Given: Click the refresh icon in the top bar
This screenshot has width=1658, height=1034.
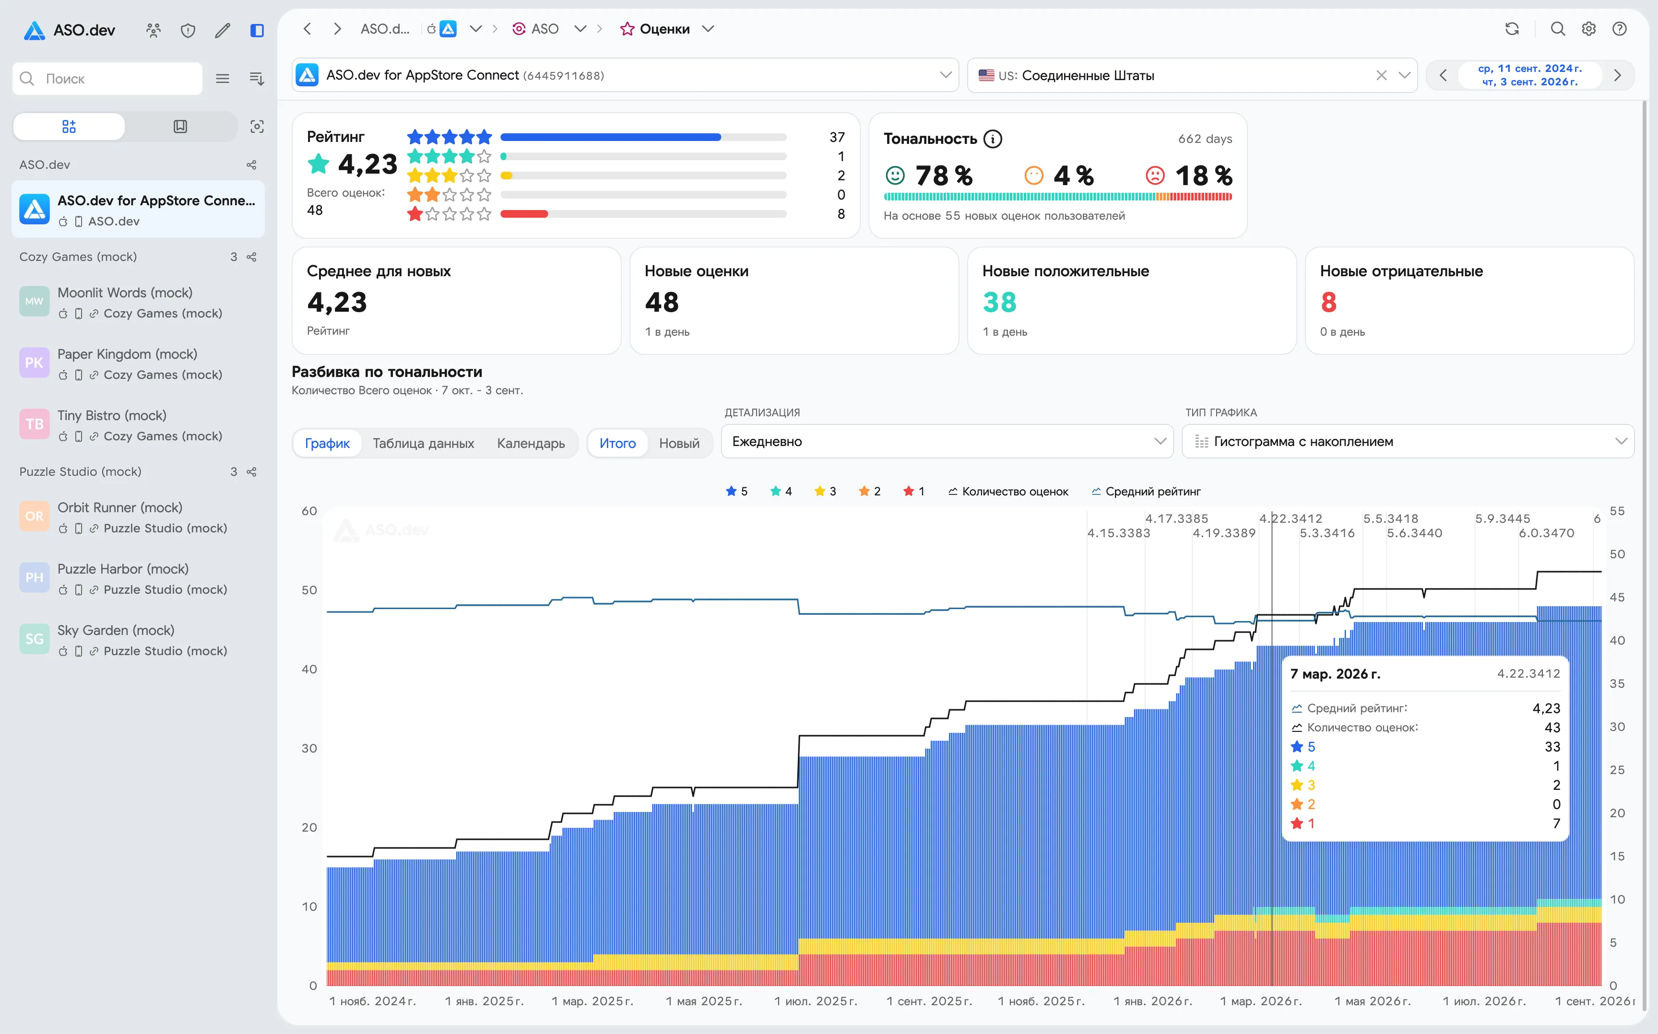Looking at the screenshot, I should pyautogui.click(x=1512, y=29).
